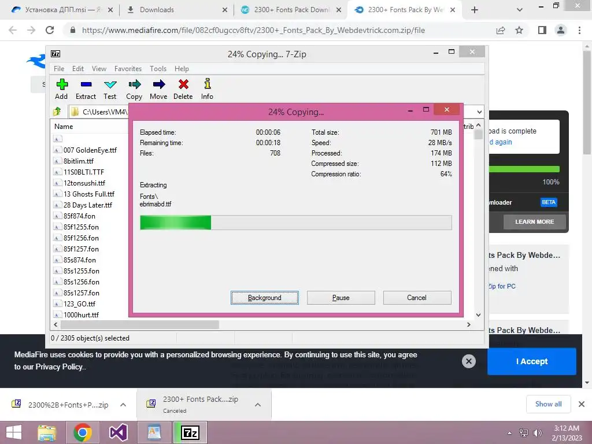Dismiss the cookie banner with X icon

click(x=468, y=361)
